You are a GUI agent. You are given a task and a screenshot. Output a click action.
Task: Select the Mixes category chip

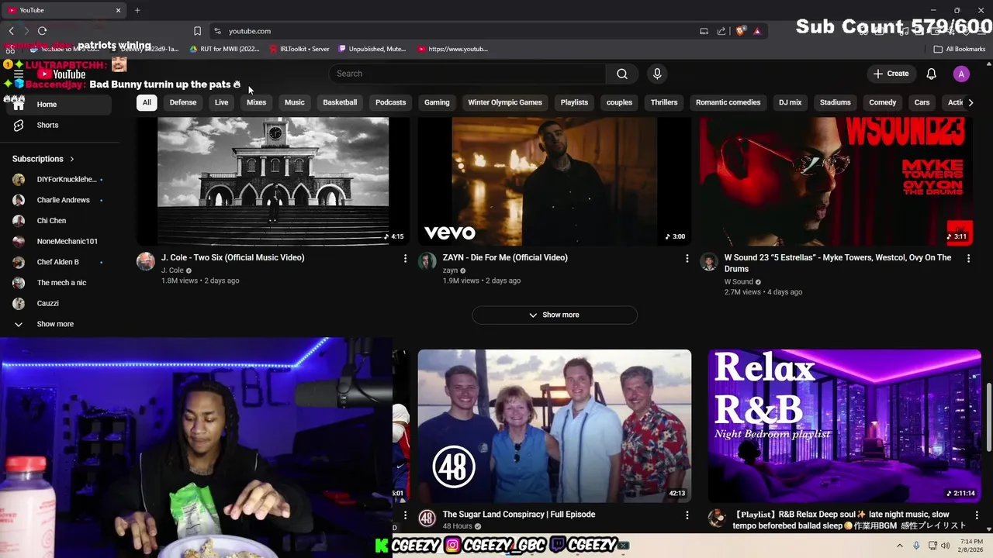click(x=256, y=102)
